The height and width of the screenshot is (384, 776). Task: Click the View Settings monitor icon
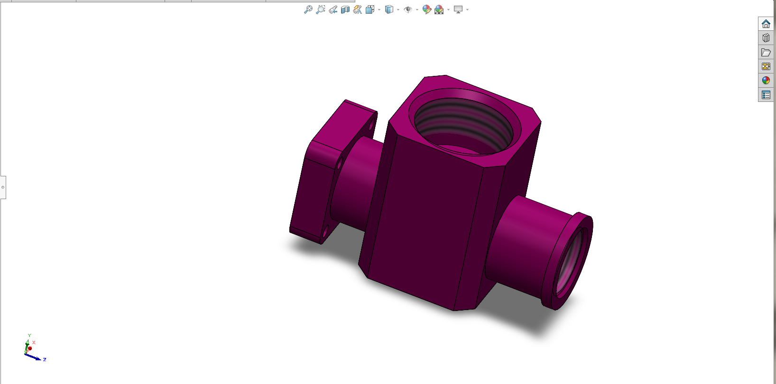click(x=458, y=9)
